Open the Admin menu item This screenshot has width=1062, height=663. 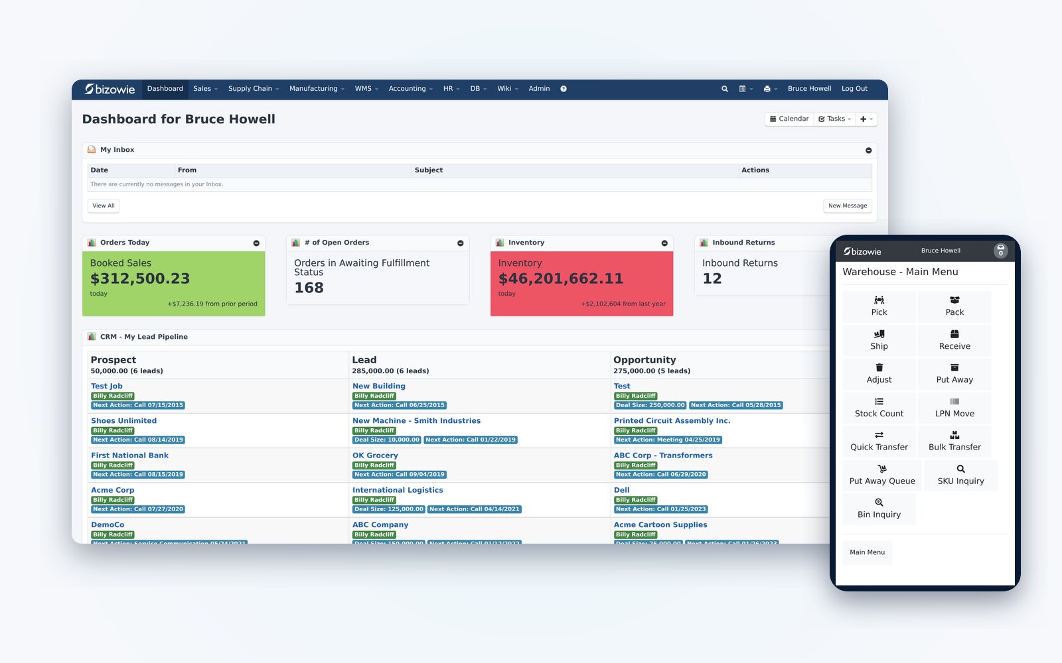[x=539, y=89]
